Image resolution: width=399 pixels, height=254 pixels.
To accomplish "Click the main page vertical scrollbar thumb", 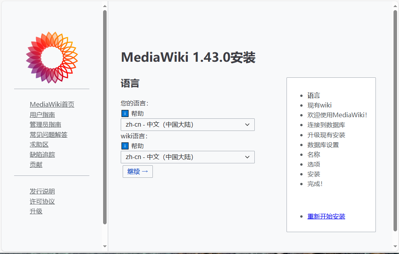I will point(395,121).
